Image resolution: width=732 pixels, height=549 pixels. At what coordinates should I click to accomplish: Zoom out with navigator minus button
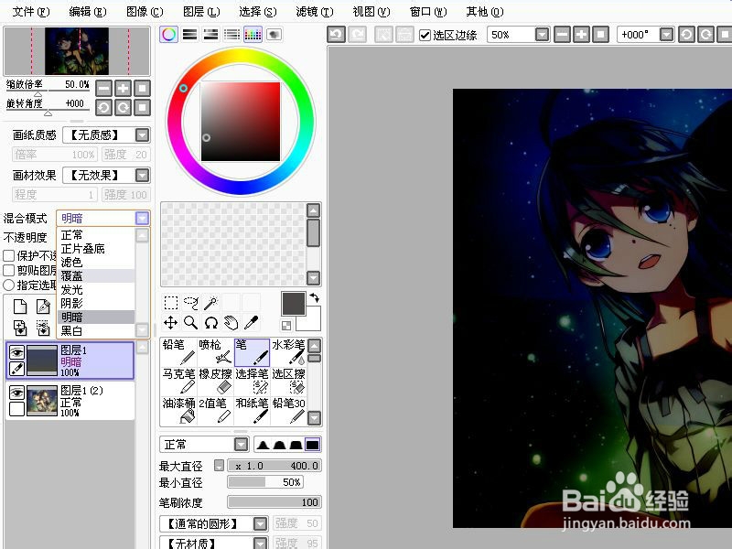click(103, 88)
